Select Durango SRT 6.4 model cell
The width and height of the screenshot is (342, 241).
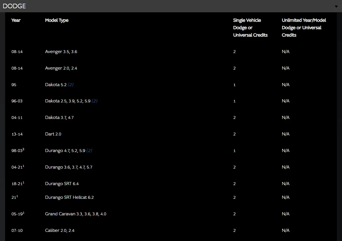click(62, 184)
